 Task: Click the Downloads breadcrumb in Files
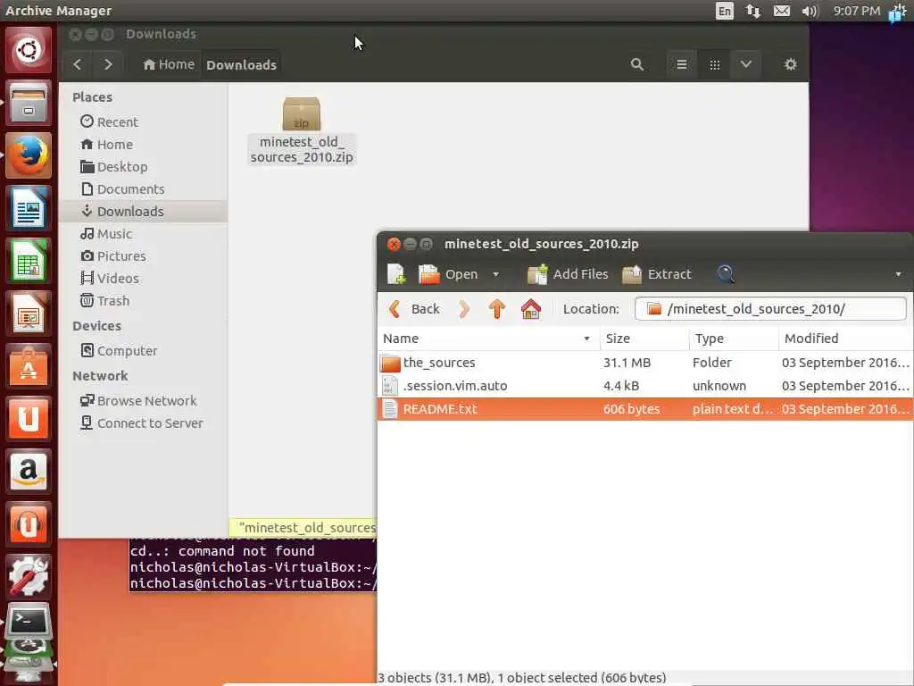(241, 64)
